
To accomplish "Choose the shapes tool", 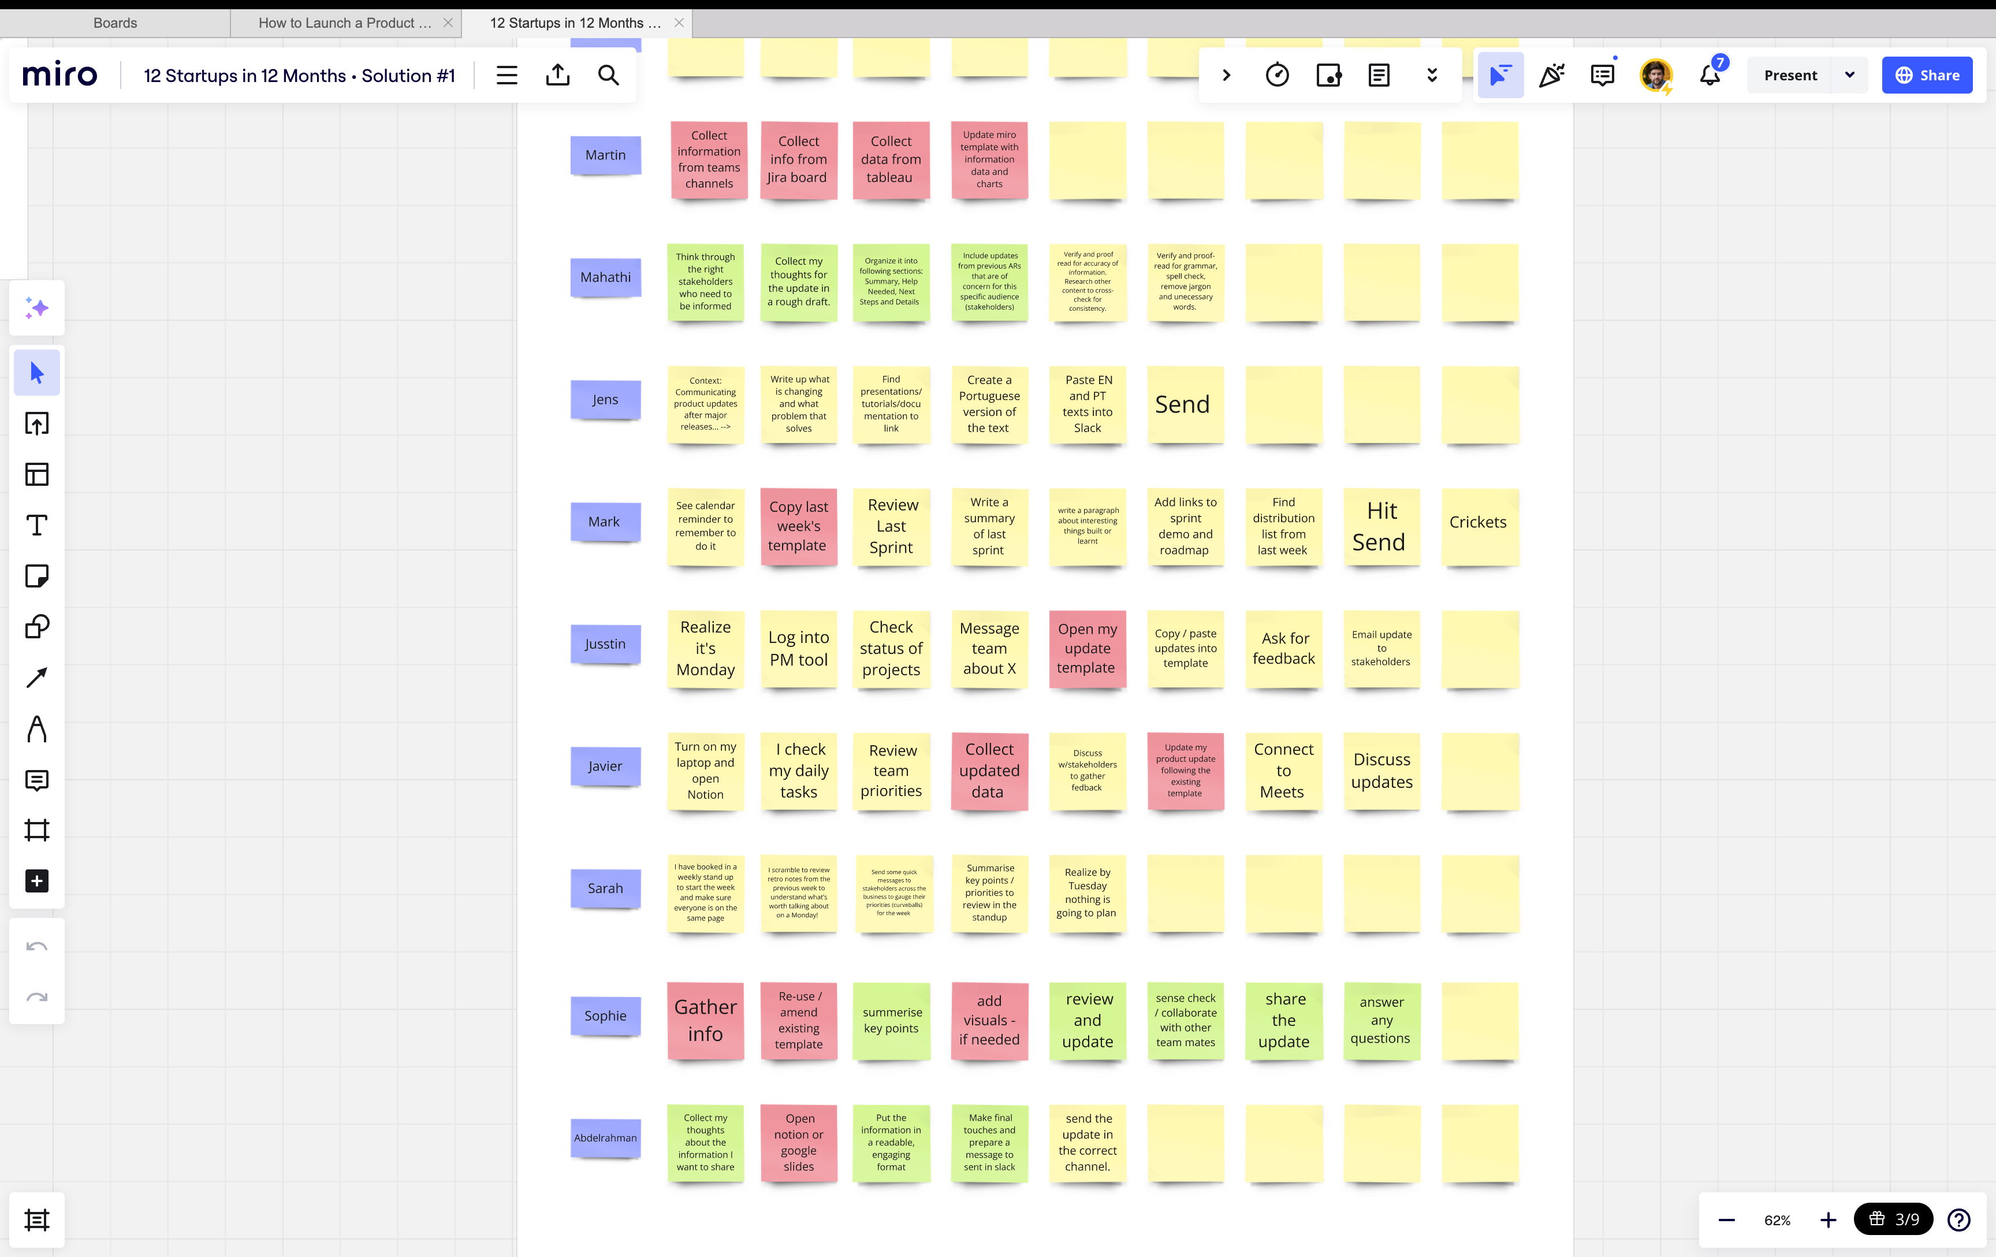I will pos(36,627).
